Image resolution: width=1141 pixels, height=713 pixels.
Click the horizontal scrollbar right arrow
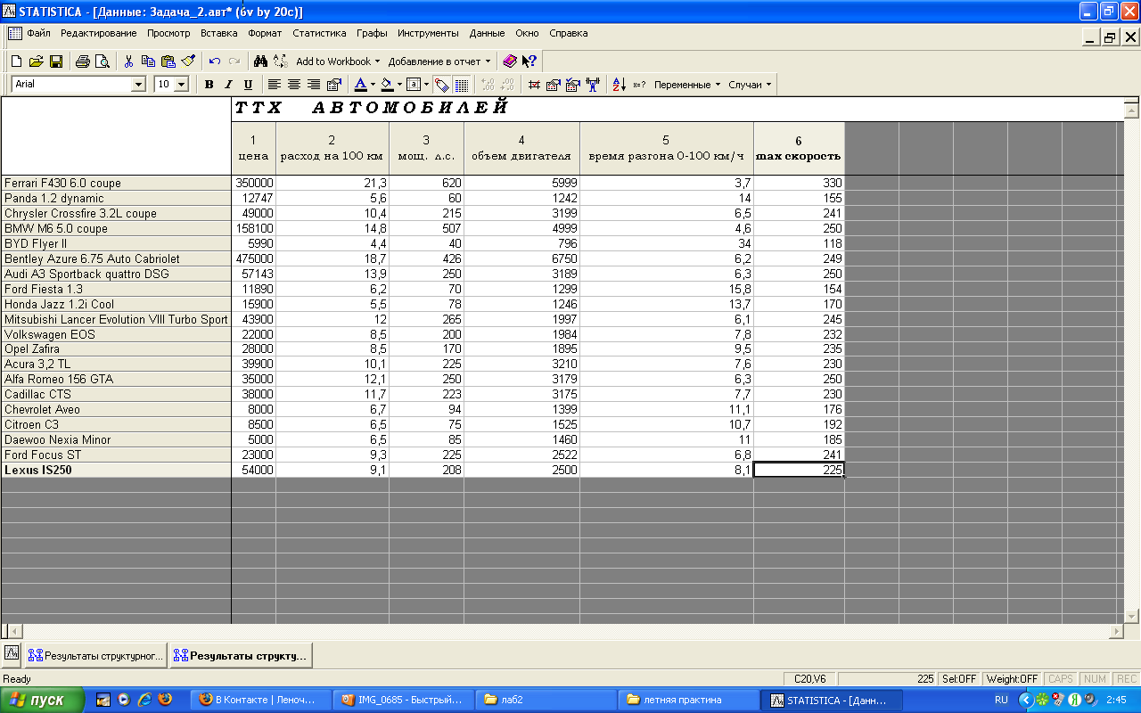pos(1116,631)
